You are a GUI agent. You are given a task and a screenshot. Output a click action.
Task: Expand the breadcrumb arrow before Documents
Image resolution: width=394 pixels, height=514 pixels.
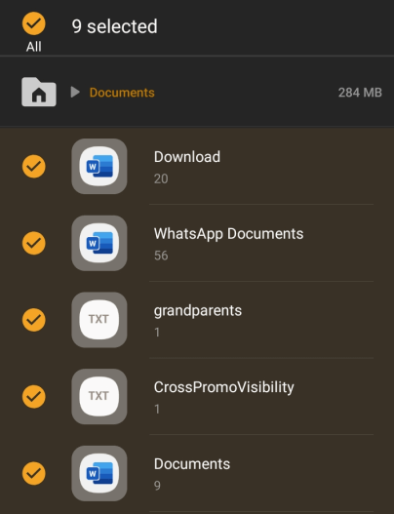[x=75, y=92]
